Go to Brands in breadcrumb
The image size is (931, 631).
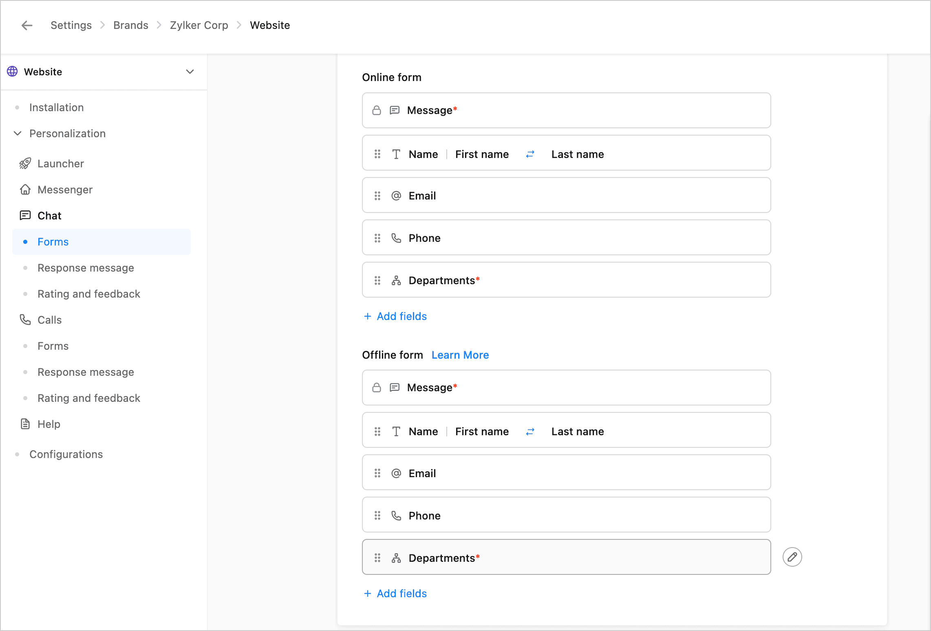(x=130, y=25)
